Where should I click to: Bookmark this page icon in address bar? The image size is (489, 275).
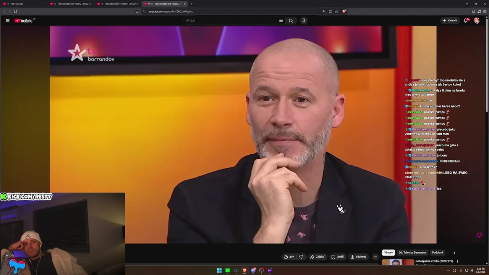[x=137, y=11]
